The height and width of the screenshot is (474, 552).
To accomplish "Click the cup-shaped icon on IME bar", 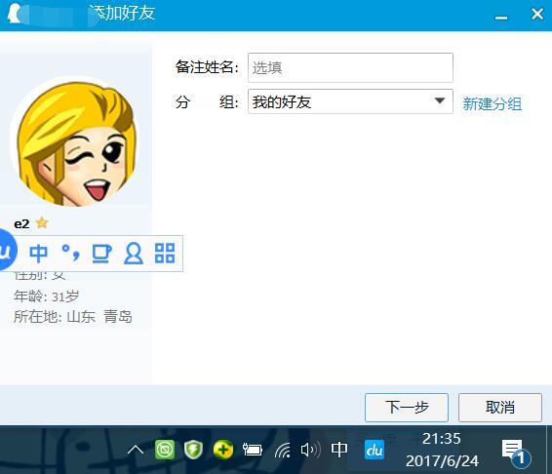I will click(101, 254).
